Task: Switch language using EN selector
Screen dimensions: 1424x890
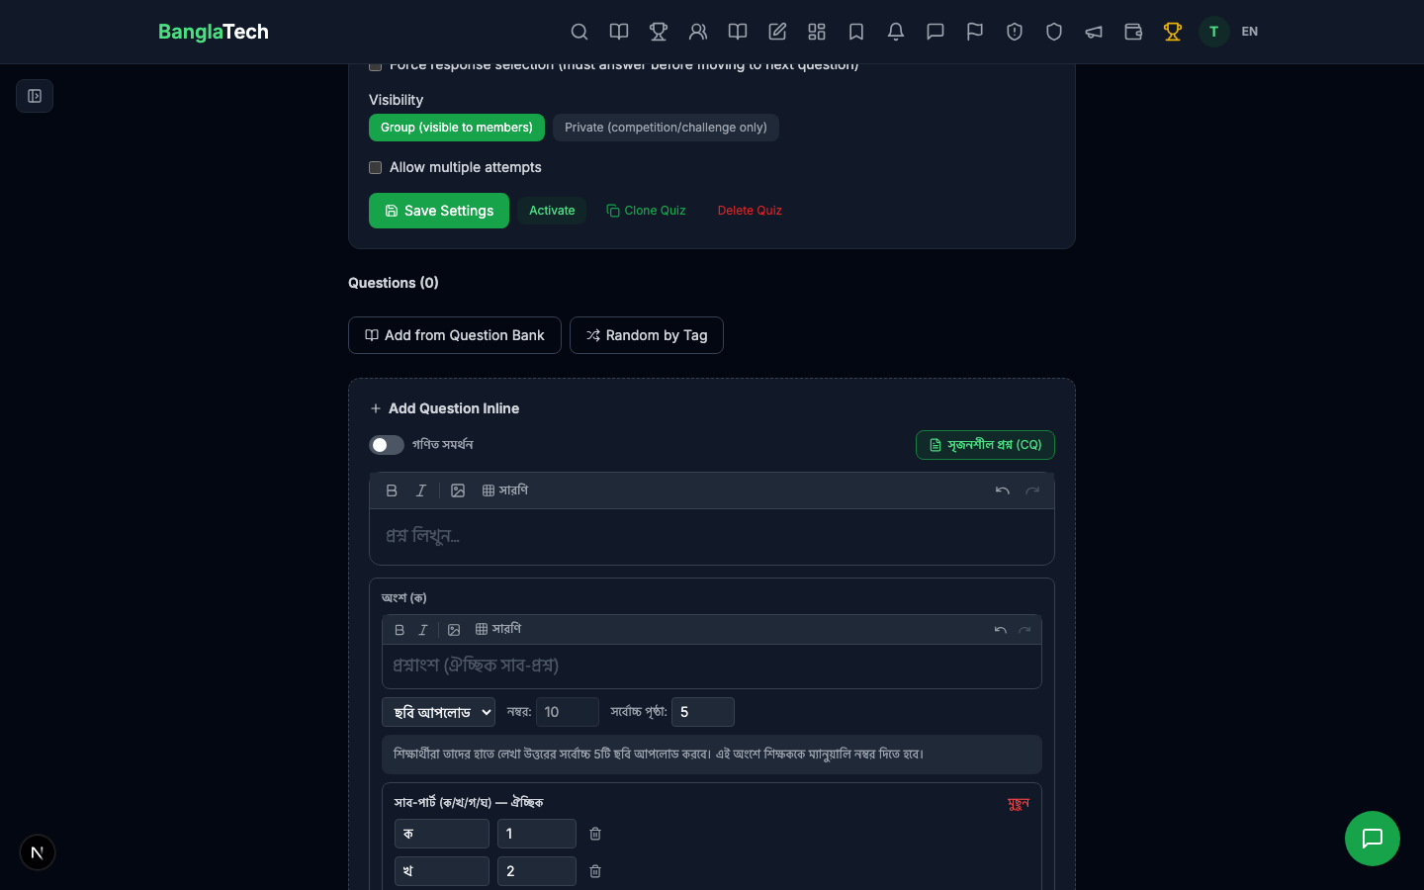Action: (1250, 32)
